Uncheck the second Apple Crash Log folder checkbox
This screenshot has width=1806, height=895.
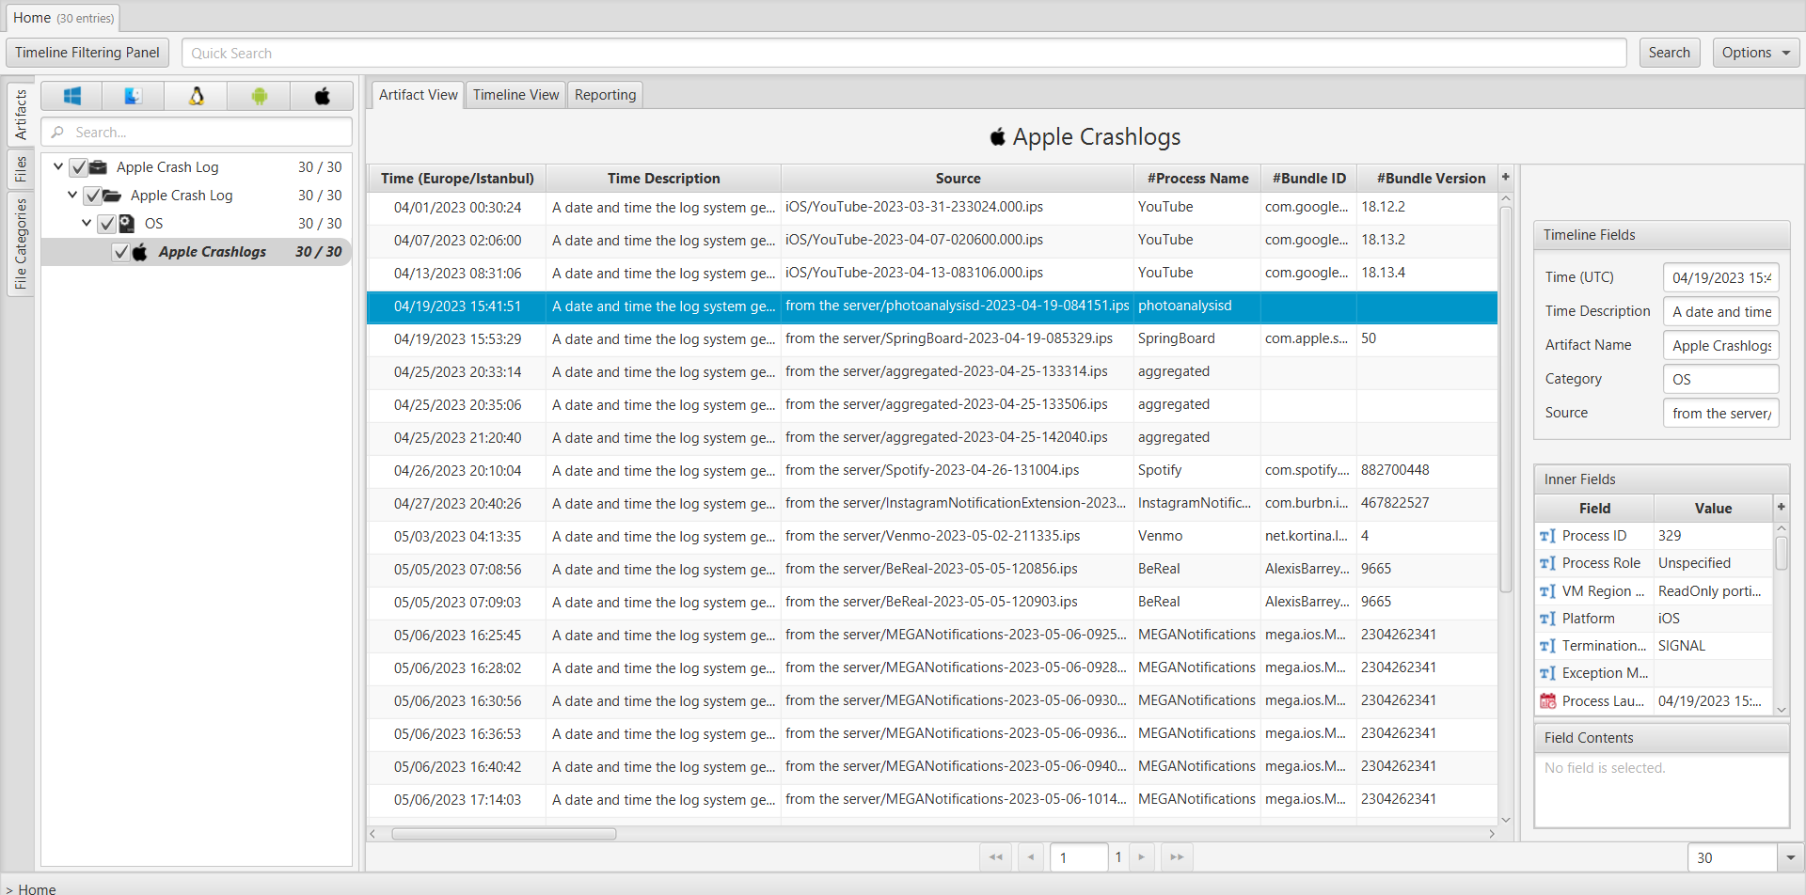tap(92, 196)
